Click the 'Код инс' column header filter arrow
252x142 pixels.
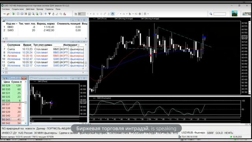17,24
